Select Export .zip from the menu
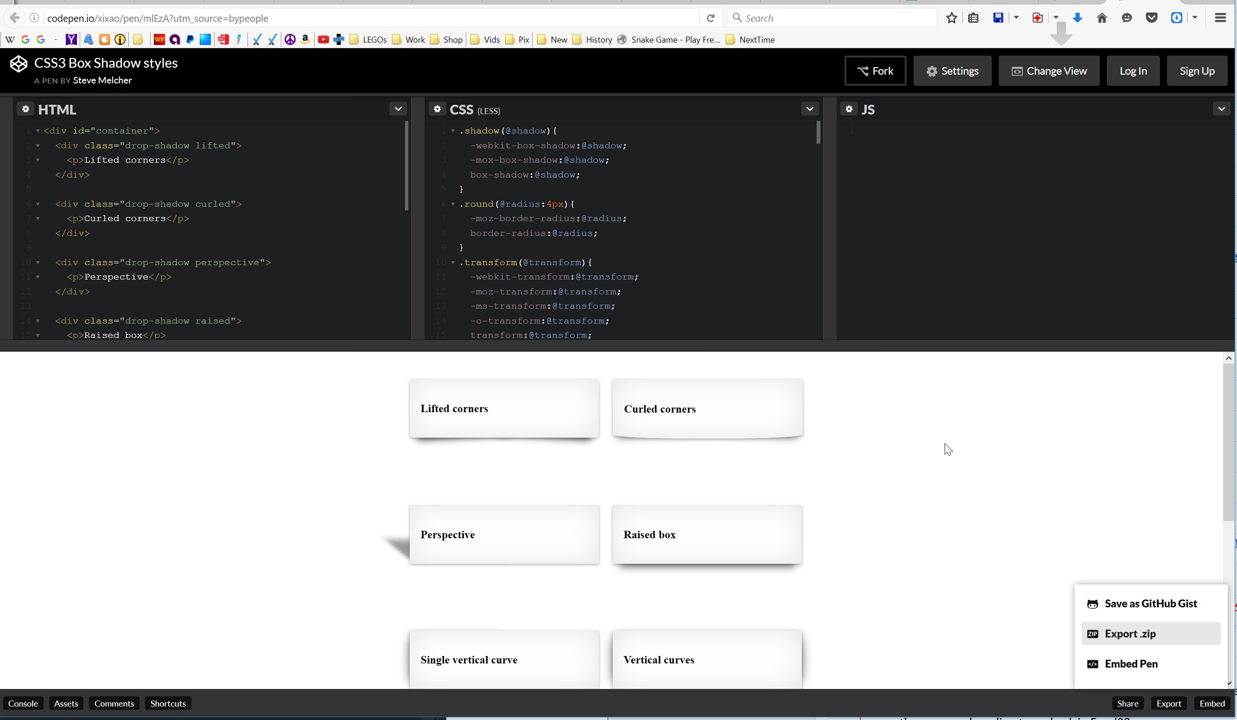Viewport: 1237px width, 720px height. (1130, 634)
